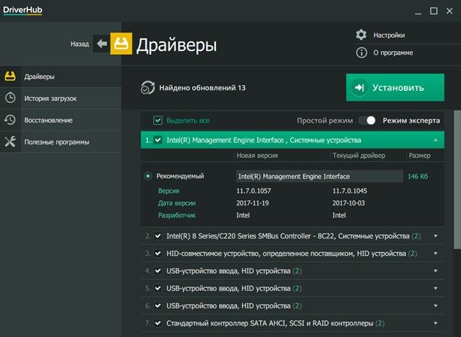Click the Простой режим label
Screen dimensions: 461x337
click(x=325, y=120)
